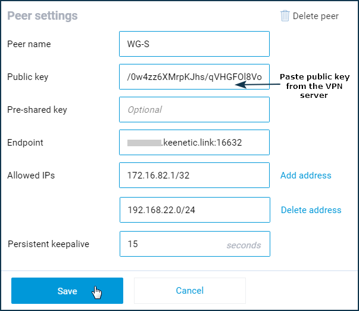This screenshot has height=311, width=359.
Task: Select the optional Pre-shared key field
Action: pyautogui.click(x=194, y=109)
